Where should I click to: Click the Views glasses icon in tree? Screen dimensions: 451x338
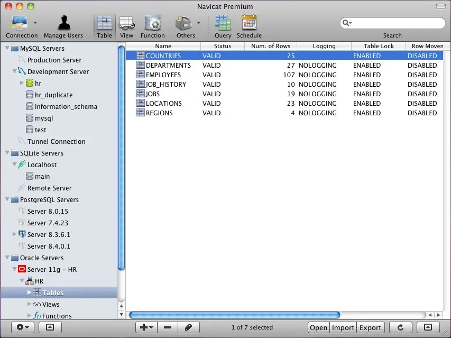[36, 304]
